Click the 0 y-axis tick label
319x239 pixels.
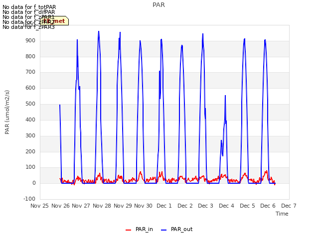click(x=34, y=183)
